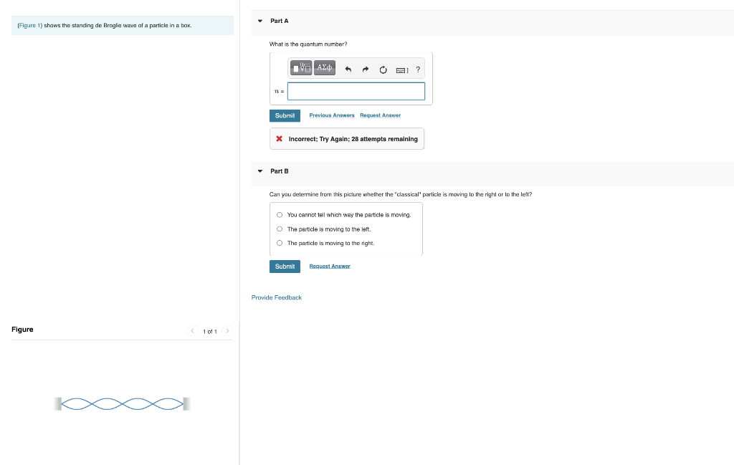Screen dimensions: 734x465
Task: Open the math templates button
Action: click(301, 68)
